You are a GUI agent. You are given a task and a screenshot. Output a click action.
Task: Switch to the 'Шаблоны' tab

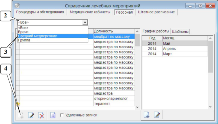coord(181,31)
